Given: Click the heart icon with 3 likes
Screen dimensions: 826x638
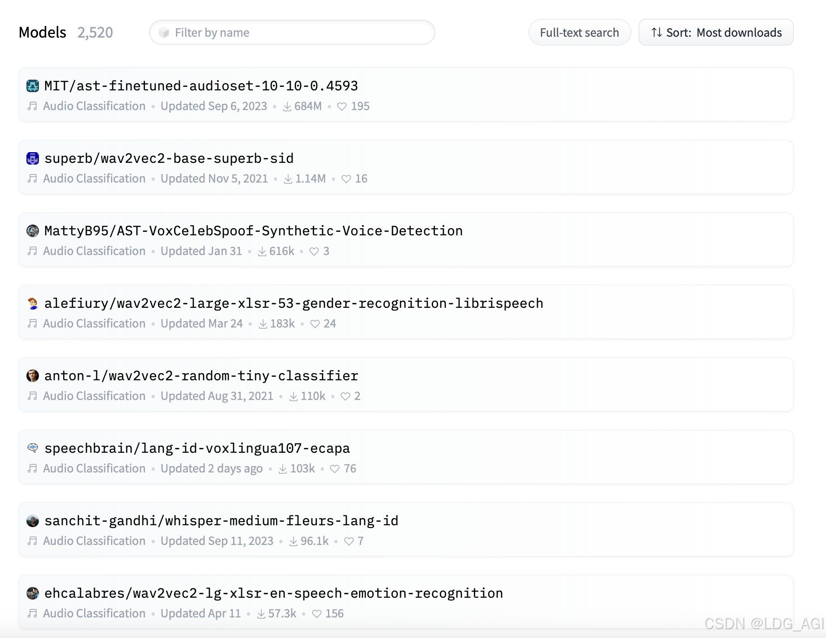Looking at the screenshot, I should (x=314, y=251).
